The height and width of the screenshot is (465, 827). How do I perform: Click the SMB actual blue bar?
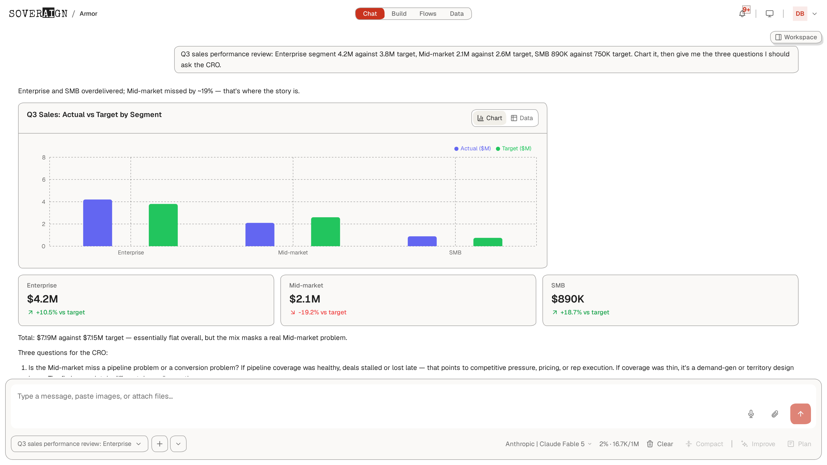point(422,241)
